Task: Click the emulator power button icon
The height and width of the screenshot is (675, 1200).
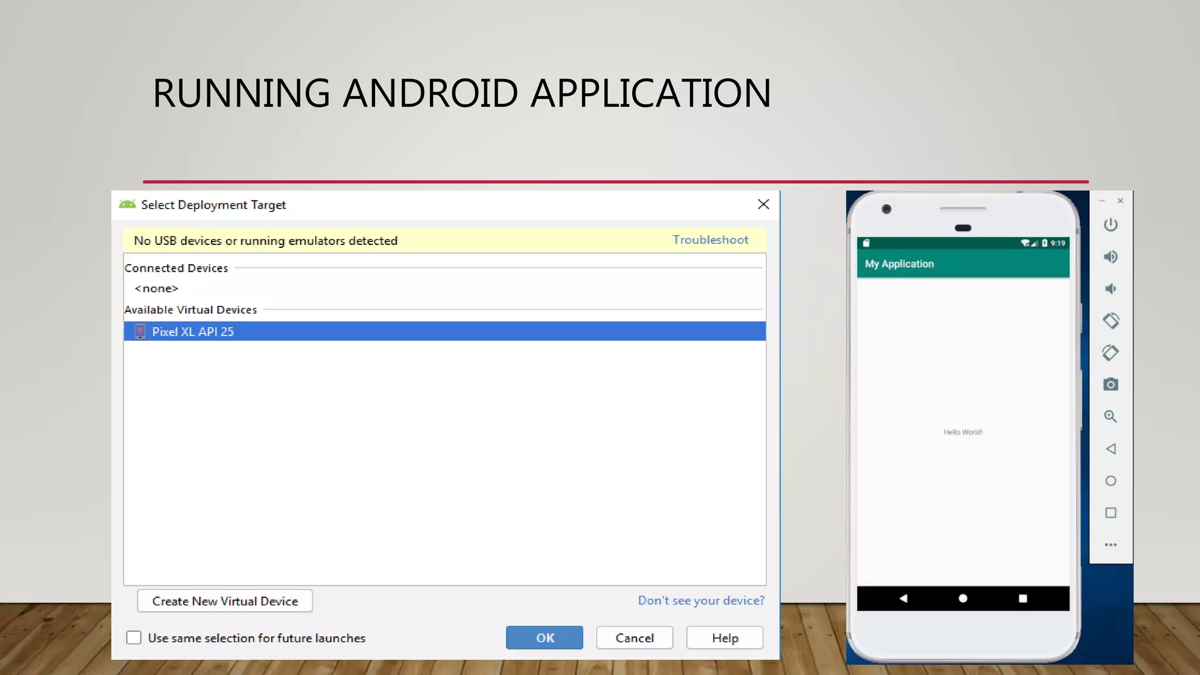Action: tap(1110, 225)
